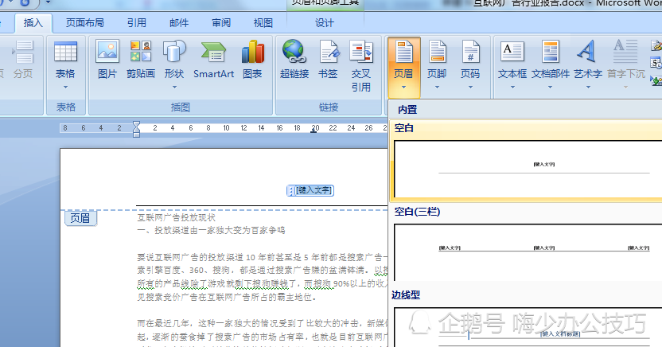Viewport: 662px width, 347px height.
Task: Open the 邮件 mailings tab
Action: 180,23
